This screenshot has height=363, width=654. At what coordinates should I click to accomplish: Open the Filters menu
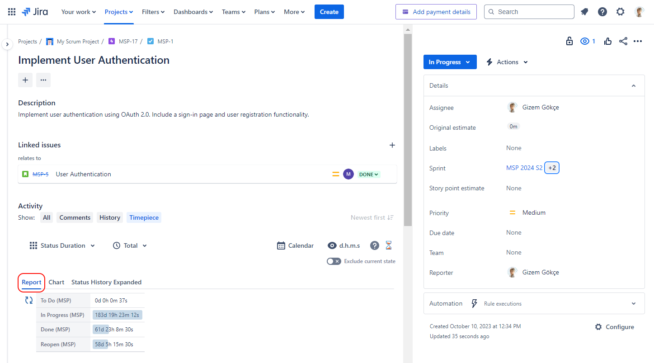(x=153, y=12)
